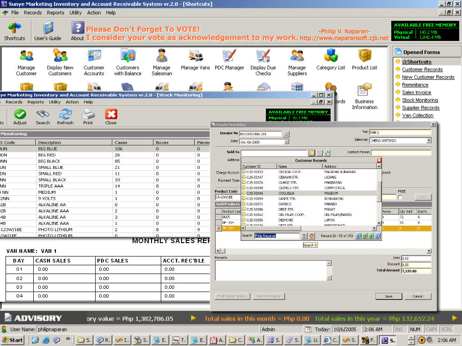Click the Windows Start button
The image size is (462, 346).
coord(12,340)
